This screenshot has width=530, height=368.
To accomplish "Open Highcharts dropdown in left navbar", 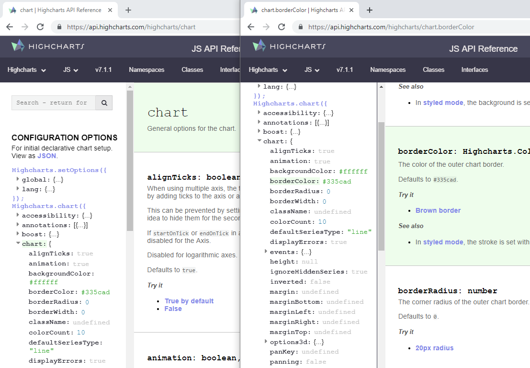I will click(27, 70).
